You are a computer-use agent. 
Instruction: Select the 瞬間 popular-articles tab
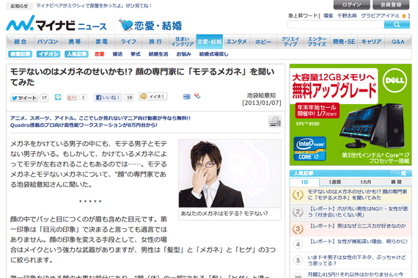click(x=396, y=183)
